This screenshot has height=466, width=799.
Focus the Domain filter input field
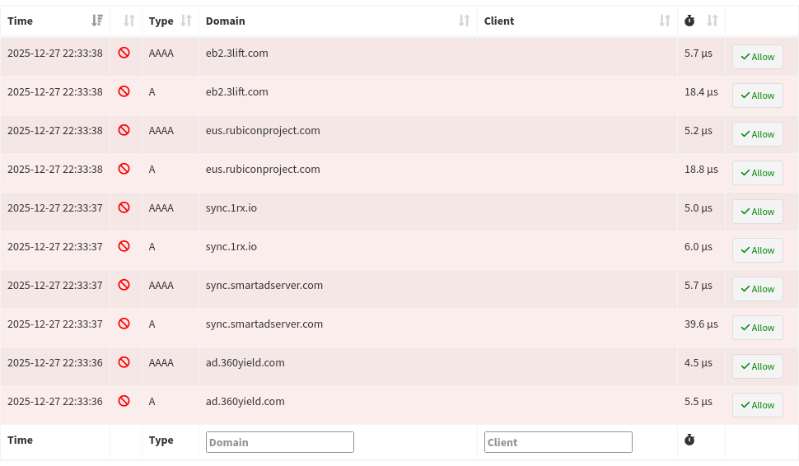(279, 442)
